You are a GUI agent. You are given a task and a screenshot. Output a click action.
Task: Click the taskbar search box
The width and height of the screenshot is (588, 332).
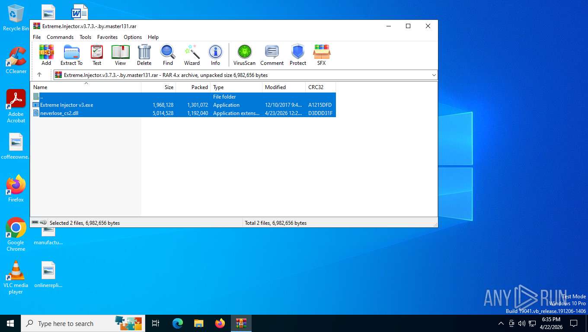(83, 323)
